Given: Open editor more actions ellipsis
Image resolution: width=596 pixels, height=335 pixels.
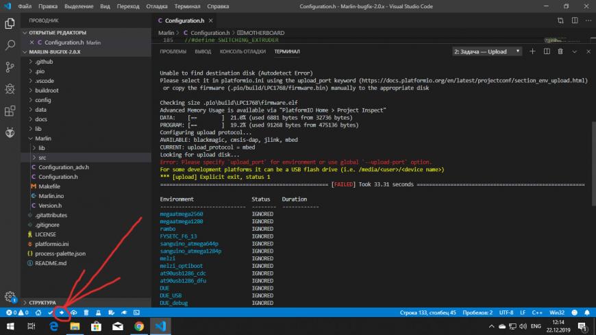Looking at the screenshot, I should click(588, 21).
